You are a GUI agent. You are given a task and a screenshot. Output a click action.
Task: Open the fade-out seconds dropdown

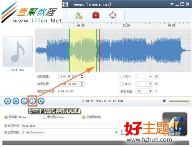[x=151, y=84]
